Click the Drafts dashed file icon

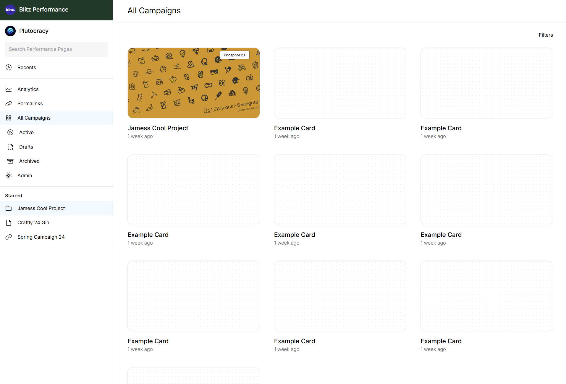[x=10, y=147]
